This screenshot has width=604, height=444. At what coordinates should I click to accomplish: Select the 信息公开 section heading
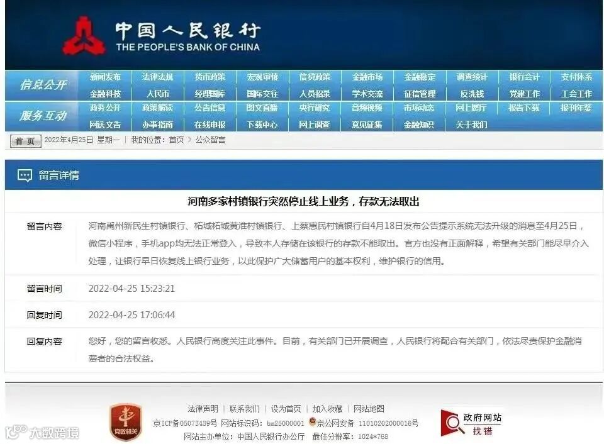[x=43, y=85]
